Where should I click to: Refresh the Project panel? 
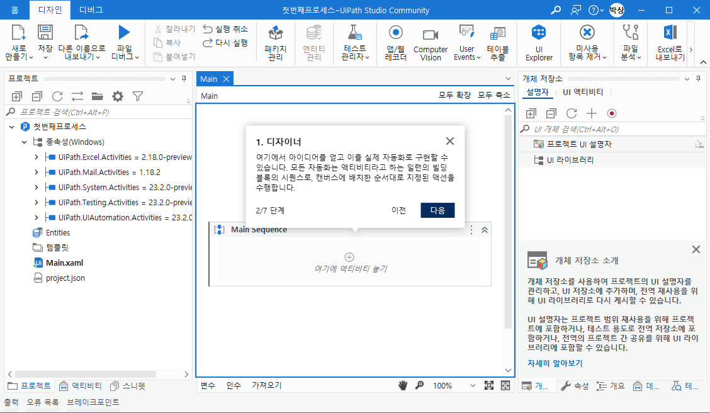click(57, 96)
